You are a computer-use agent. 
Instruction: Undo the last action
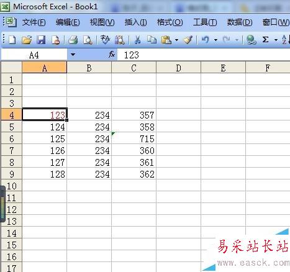205,40
